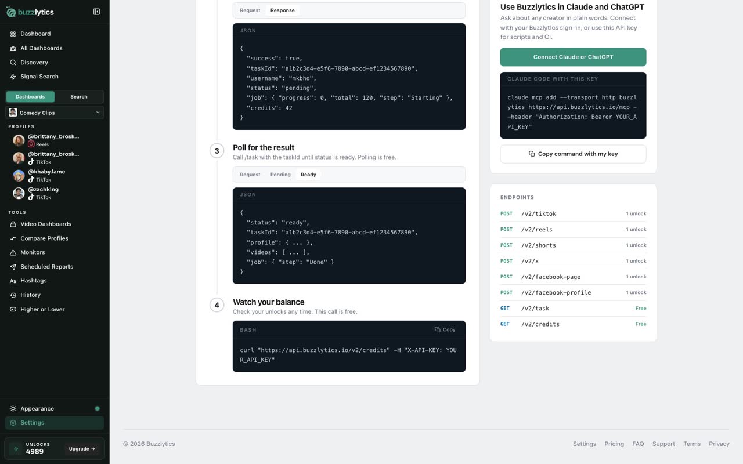Open the Privacy footer link
This screenshot has height=464, width=743.
(719, 444)
